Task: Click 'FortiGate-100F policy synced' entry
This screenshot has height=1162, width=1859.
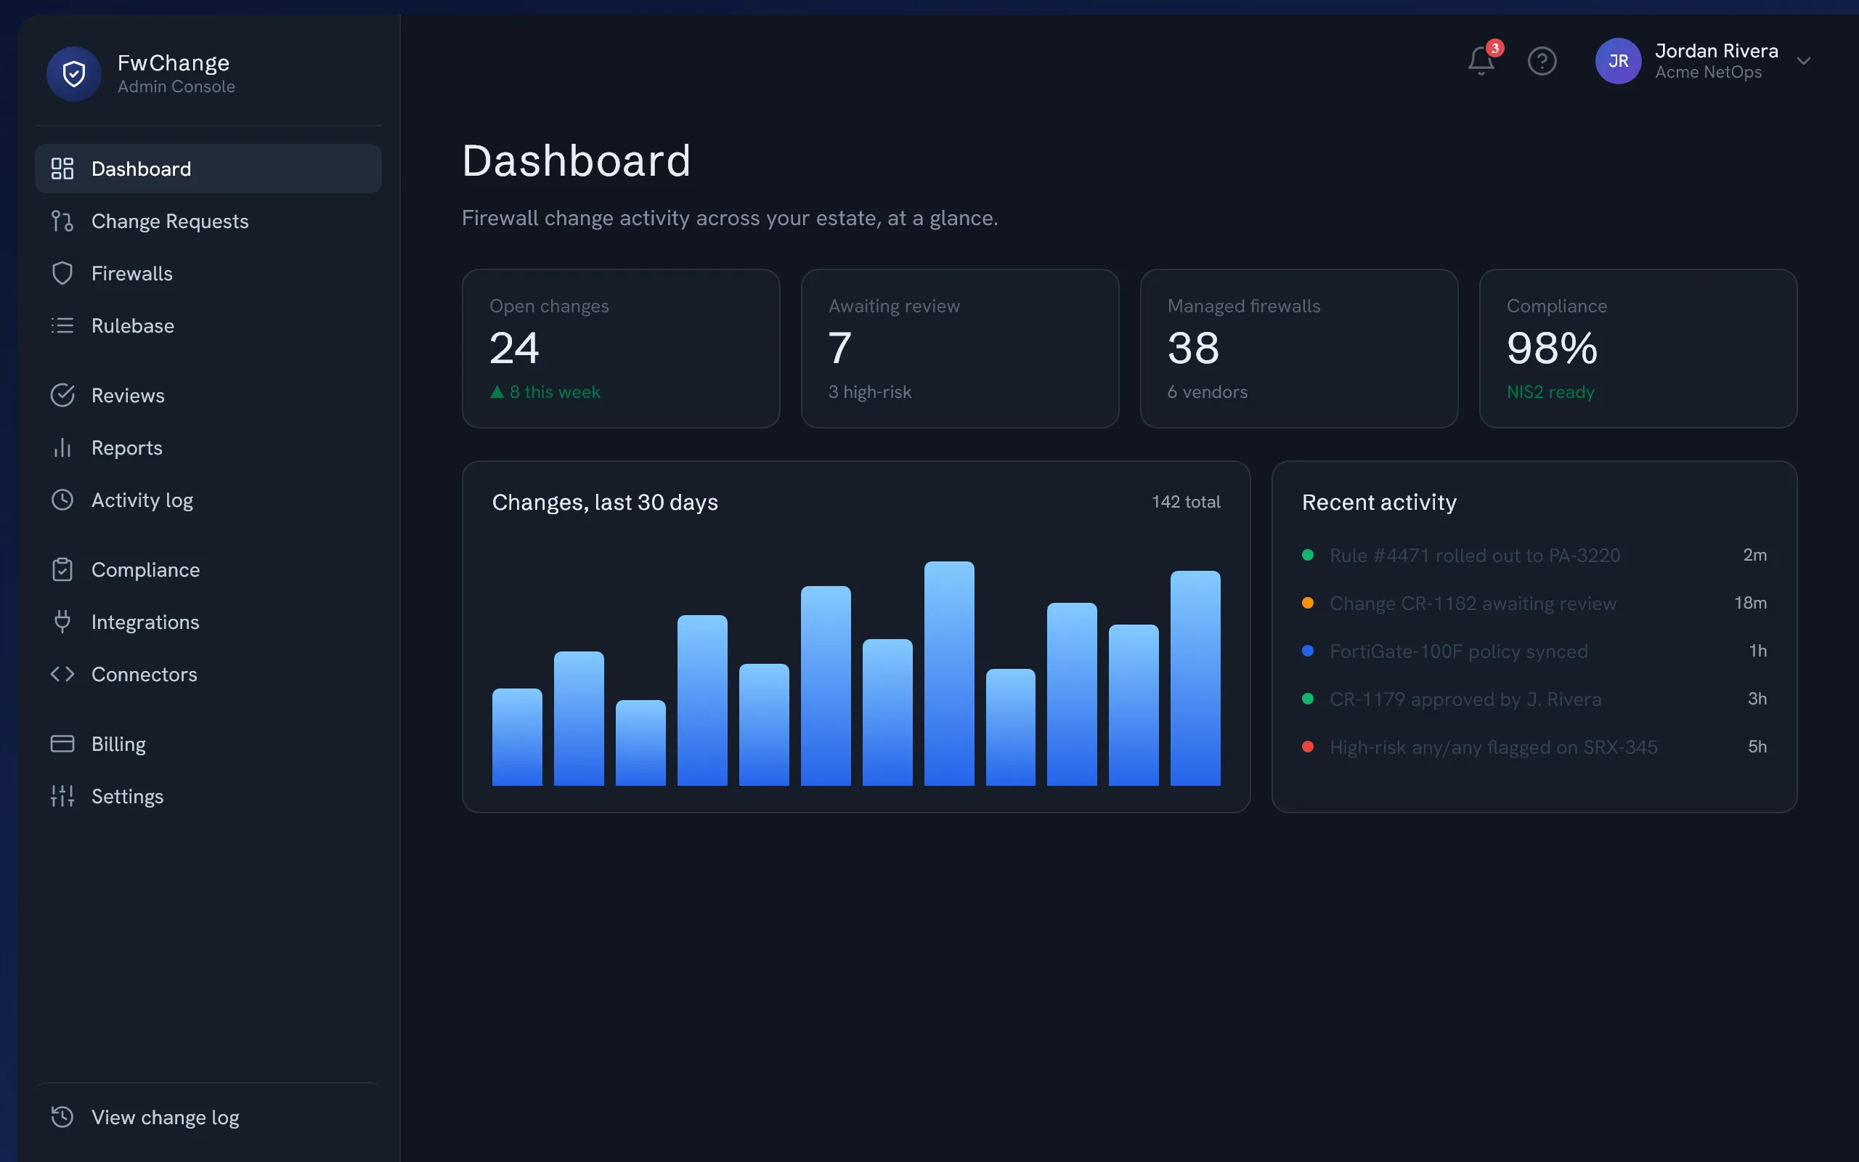Action: click(x=1458, y=651)
